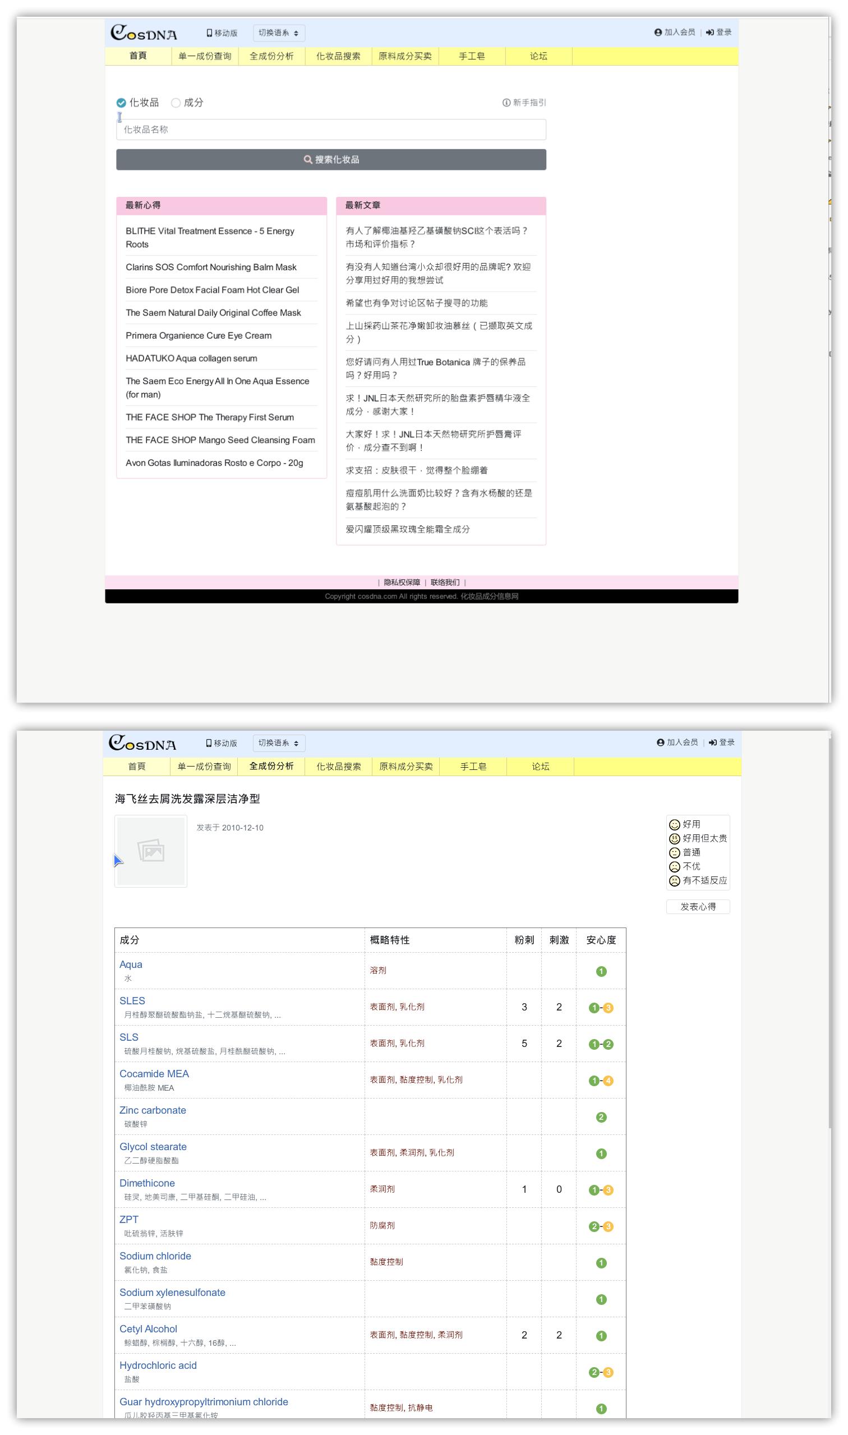Click the safety badges in the Dimethicone row
The width and height of the screenshot is (848, 1435).
[601, 1191]
